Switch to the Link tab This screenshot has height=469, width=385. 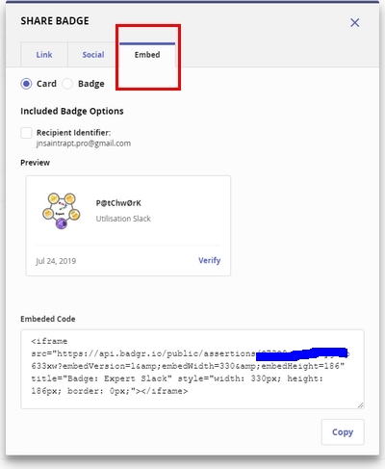coord(44,55)
